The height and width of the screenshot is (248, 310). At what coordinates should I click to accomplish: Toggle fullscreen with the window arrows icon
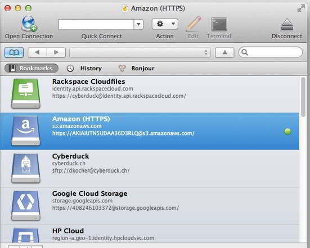tap(301, 8)
